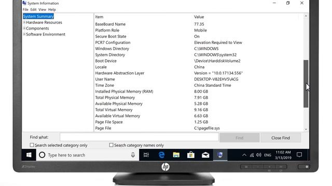Enable Search selected category only
The height and width of the screenshot is (186, 332).
[x=32, y=145]
